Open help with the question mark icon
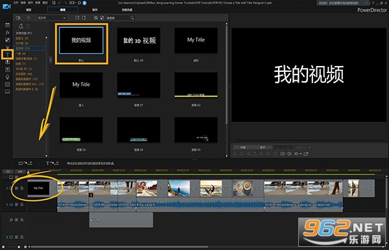389x250 pixels. pos(373,3)
